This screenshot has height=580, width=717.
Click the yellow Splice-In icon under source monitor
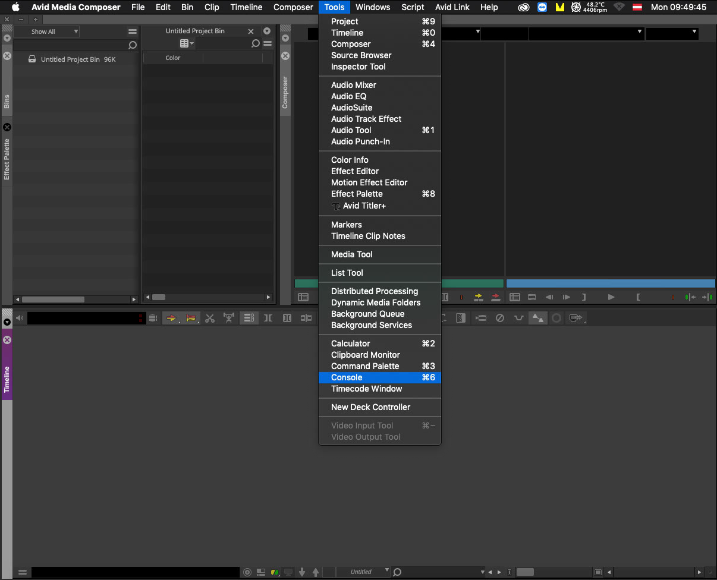(x=479, y=297)
